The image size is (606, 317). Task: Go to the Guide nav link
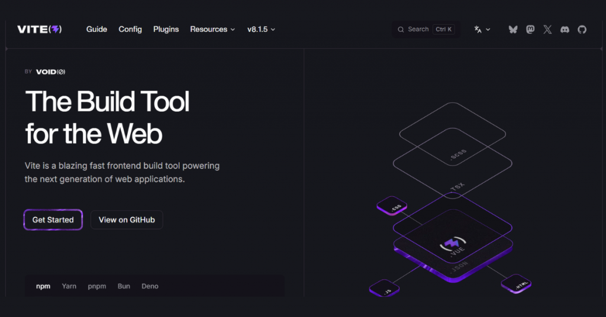click(x=96, y=30)
